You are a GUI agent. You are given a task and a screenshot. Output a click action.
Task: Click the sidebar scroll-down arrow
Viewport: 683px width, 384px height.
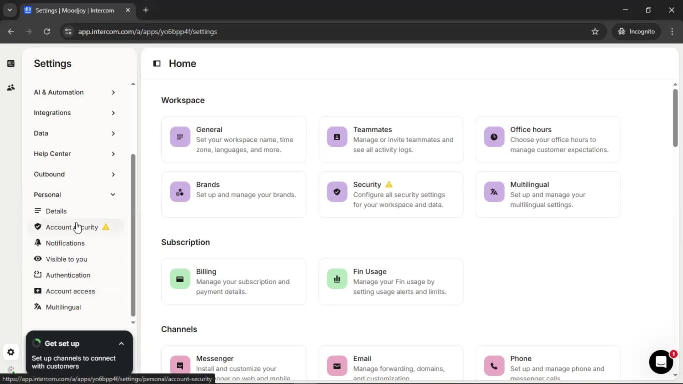[133, 323]
